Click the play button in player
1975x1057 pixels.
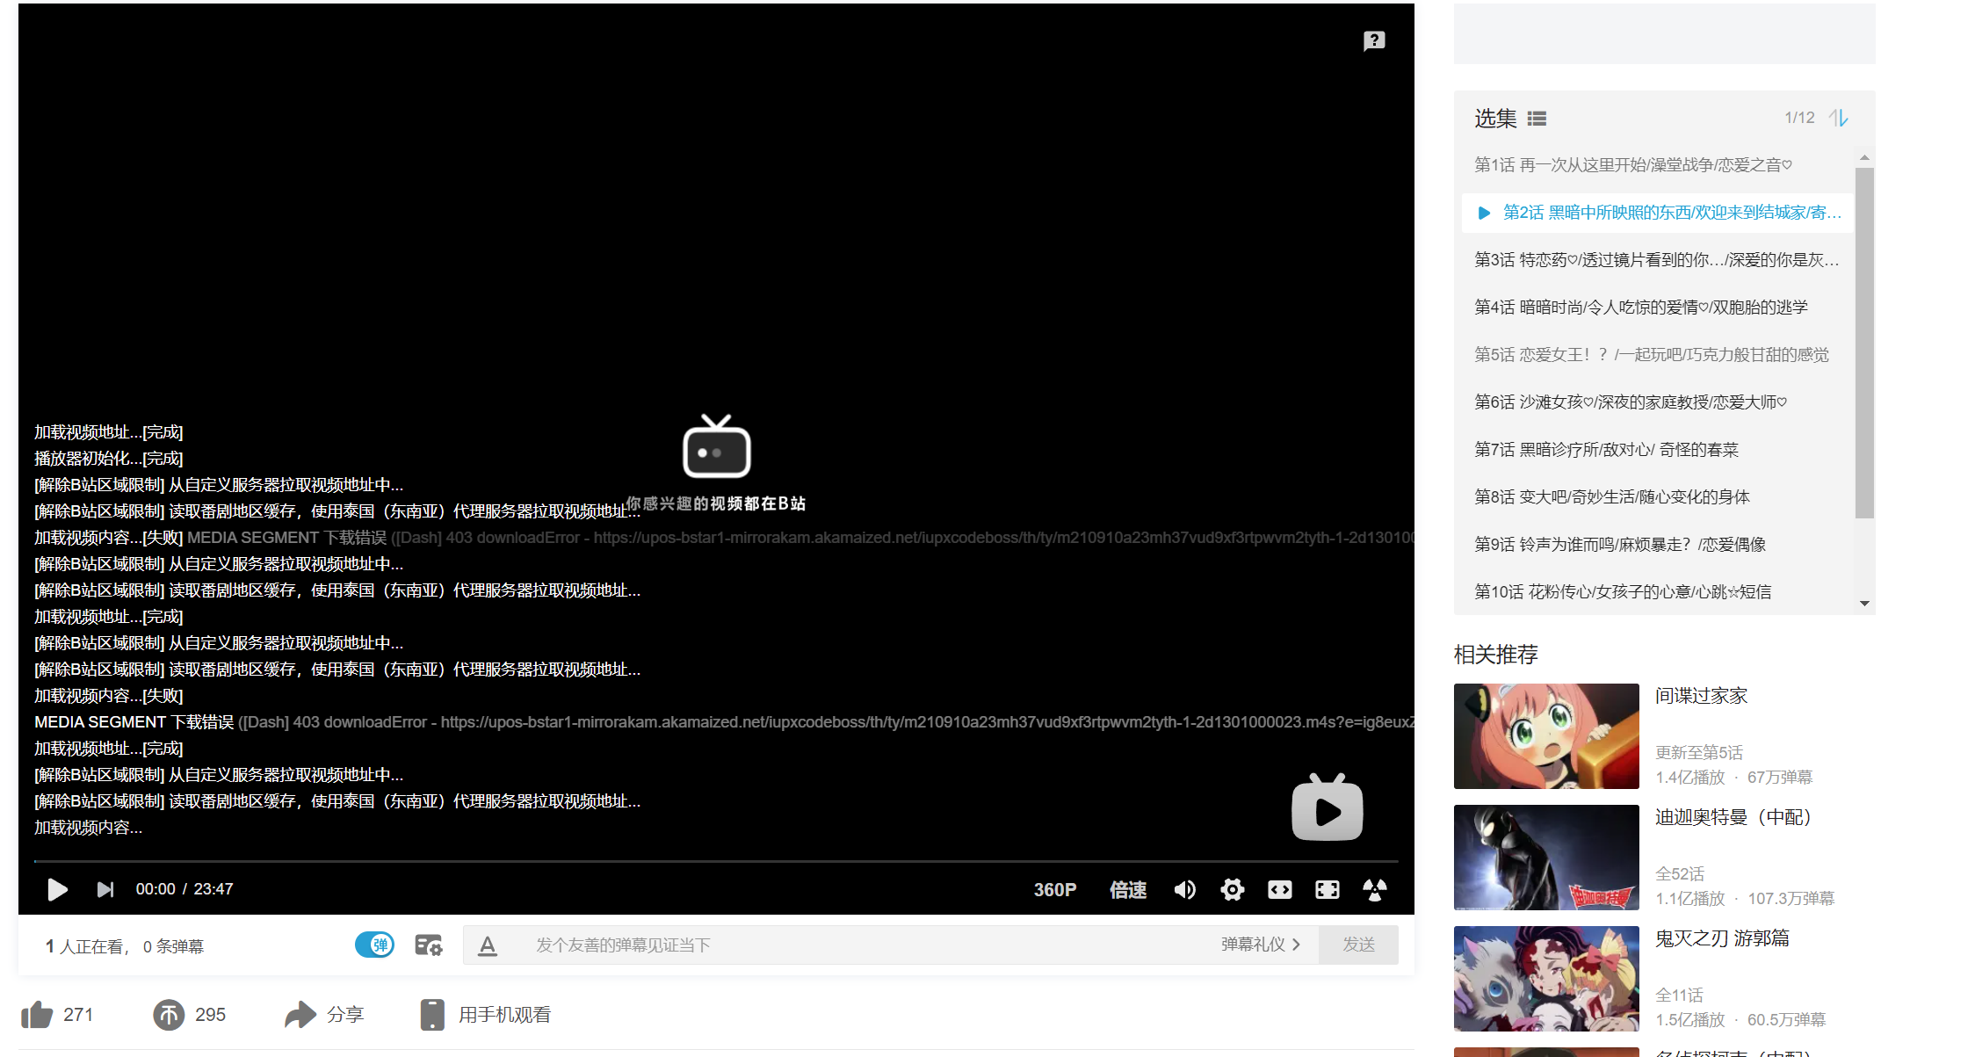coord(56,889)
